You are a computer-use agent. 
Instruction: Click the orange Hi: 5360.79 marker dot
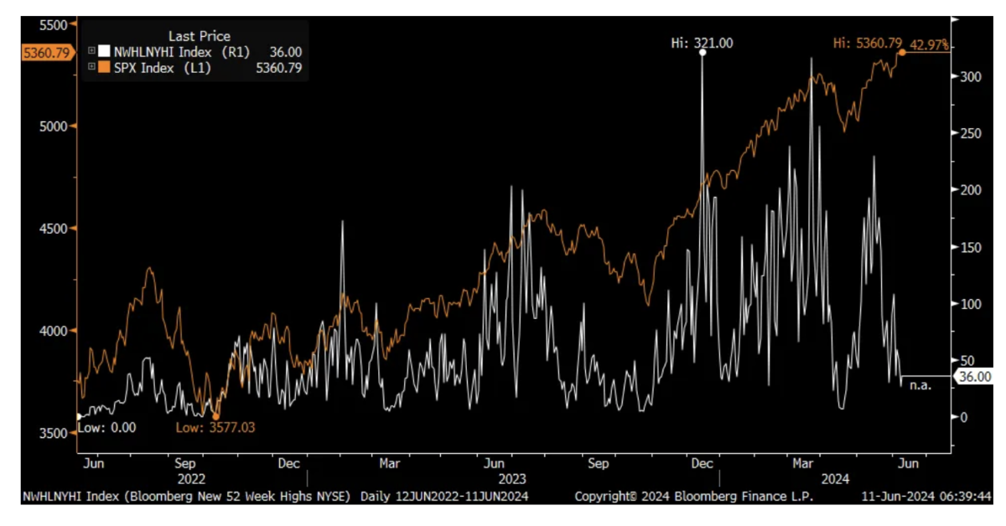tap(902, 53)
